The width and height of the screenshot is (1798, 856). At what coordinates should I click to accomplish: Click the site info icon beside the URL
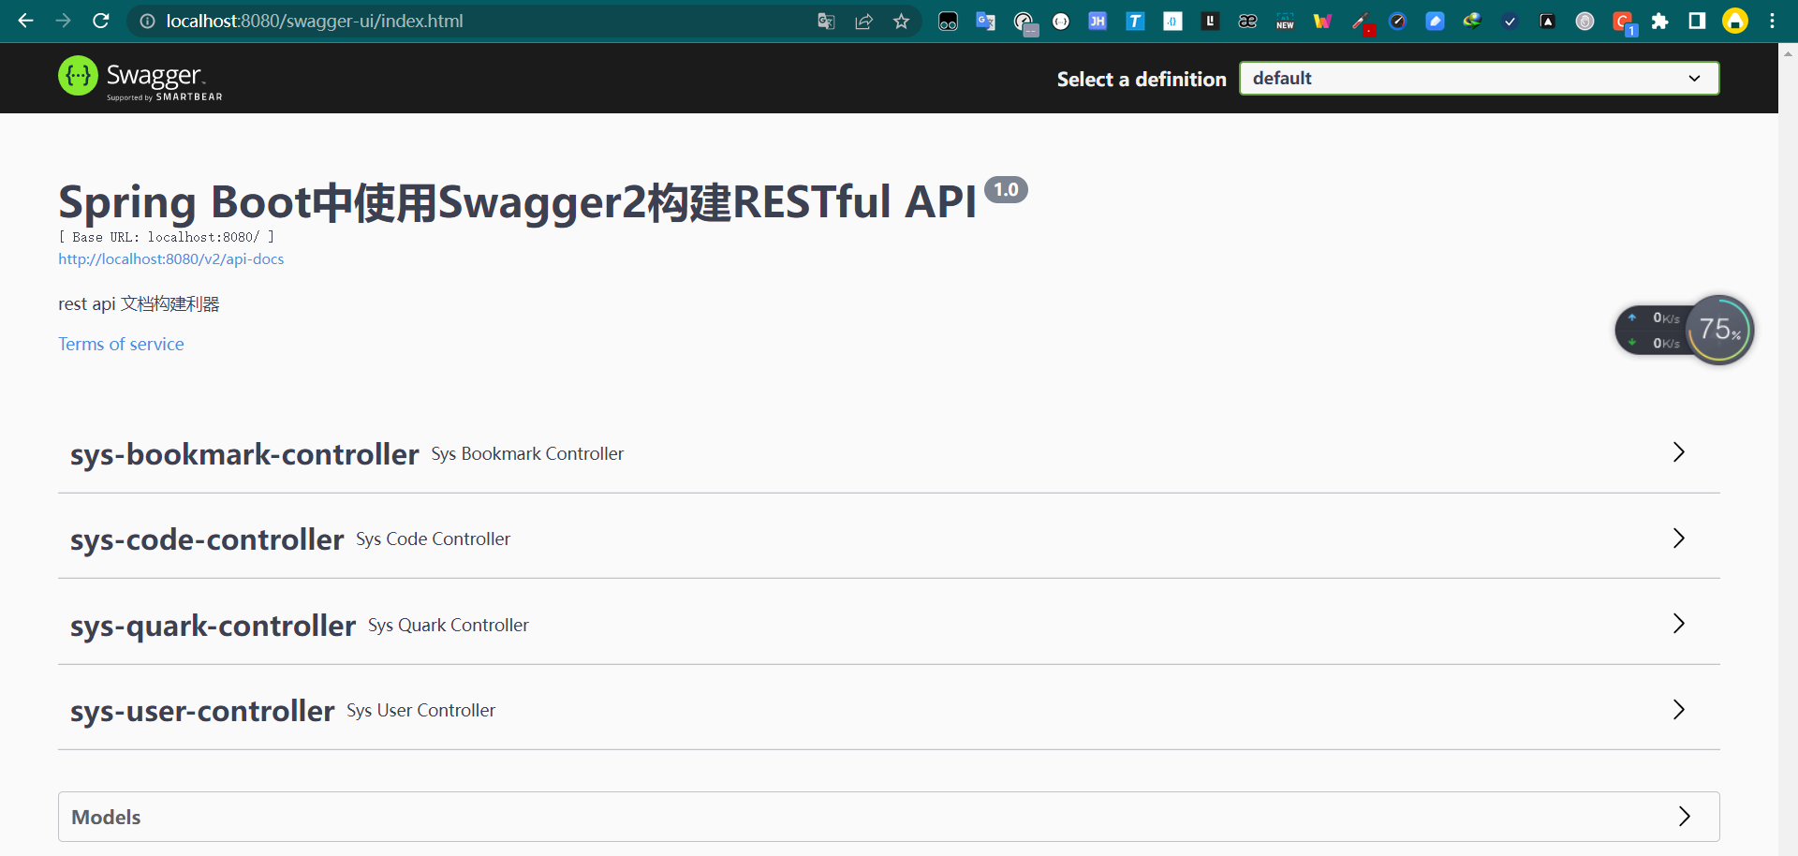tap(147, 21)
